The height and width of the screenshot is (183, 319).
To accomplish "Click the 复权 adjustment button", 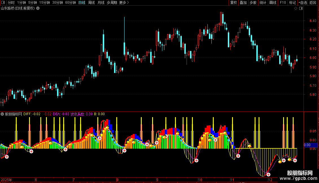I will pos(233,3).
